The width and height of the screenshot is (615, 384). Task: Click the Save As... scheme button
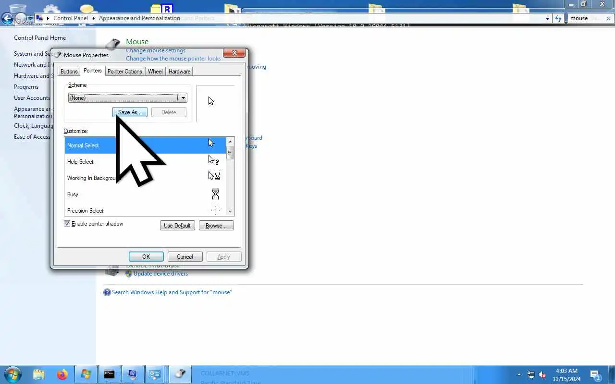tap(130, 112)
